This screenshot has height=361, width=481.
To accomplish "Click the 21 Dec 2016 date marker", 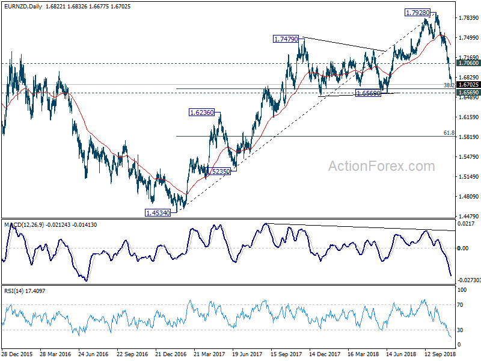I will click(x=171, y=354).
